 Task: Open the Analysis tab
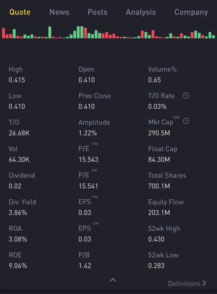click(x=141, y=12)
